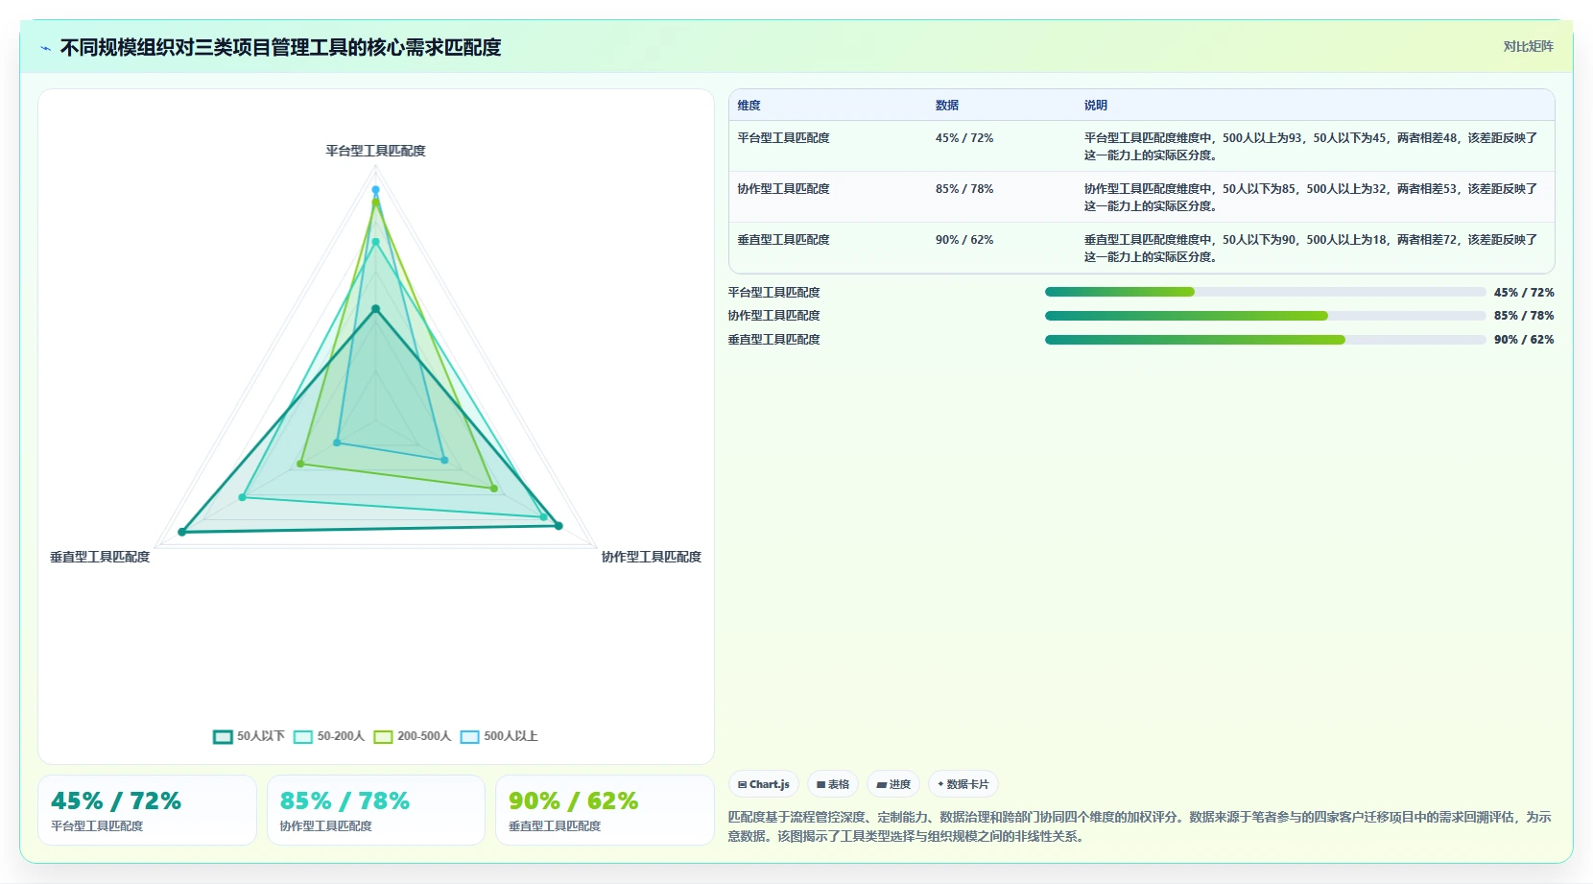Click the footnote paragraph starting 匹配度基于
The image size is (1593, 884).
click(x=1140, y=826)
